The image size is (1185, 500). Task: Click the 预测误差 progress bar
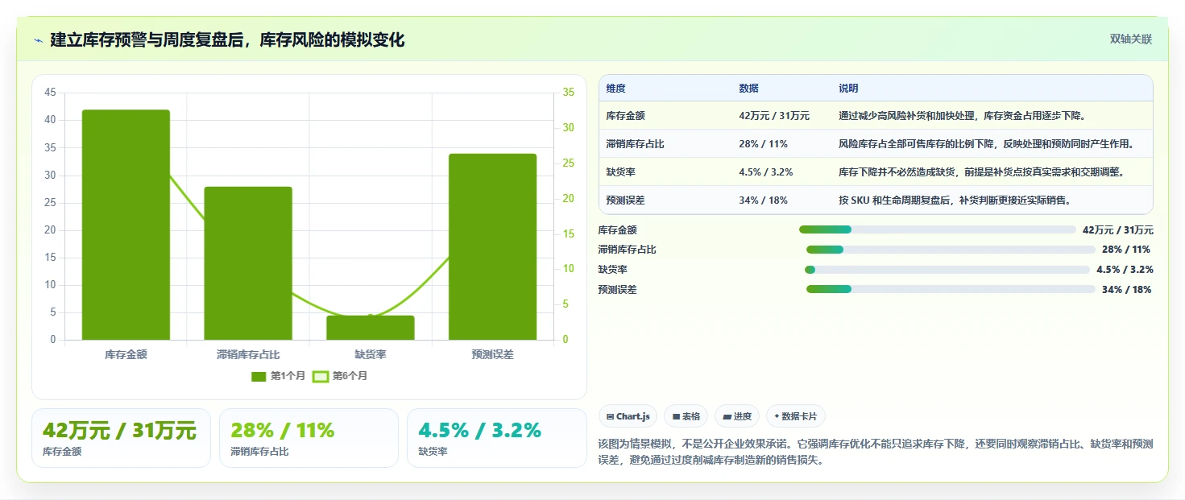point(951,289)
